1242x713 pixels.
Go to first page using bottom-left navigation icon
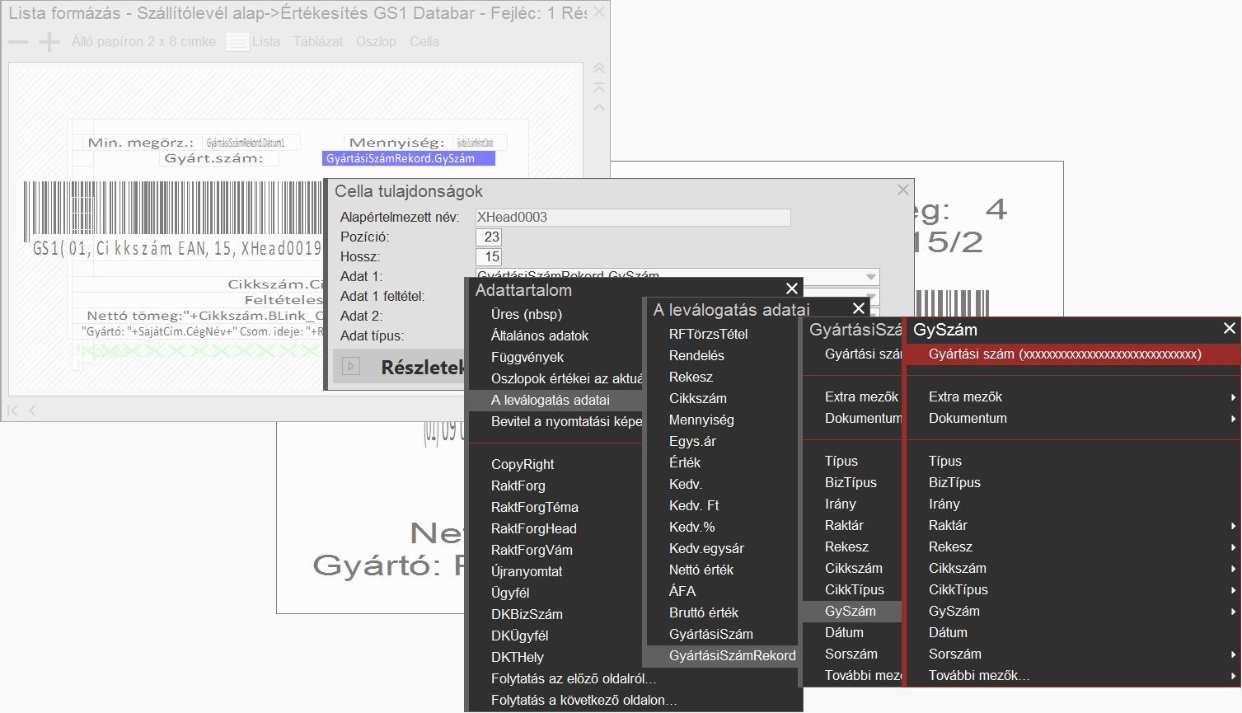click(12, 410)
